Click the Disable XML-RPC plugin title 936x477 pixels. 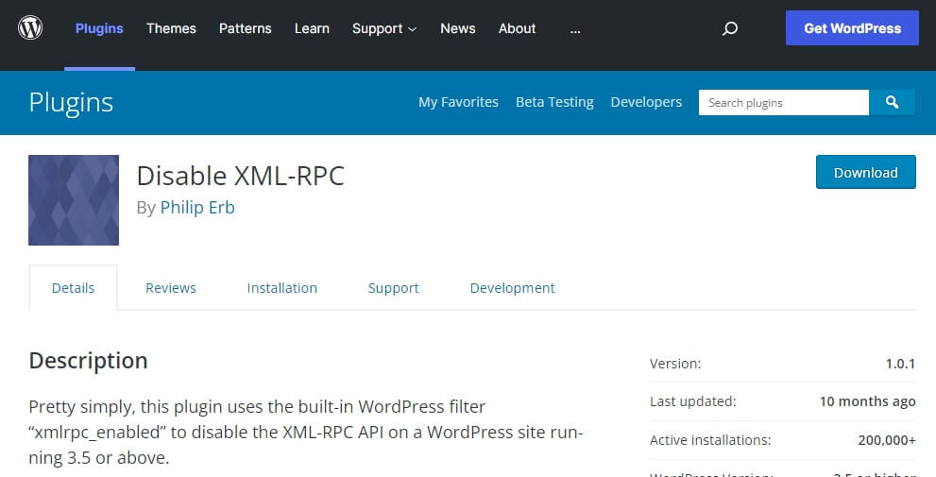241,176
